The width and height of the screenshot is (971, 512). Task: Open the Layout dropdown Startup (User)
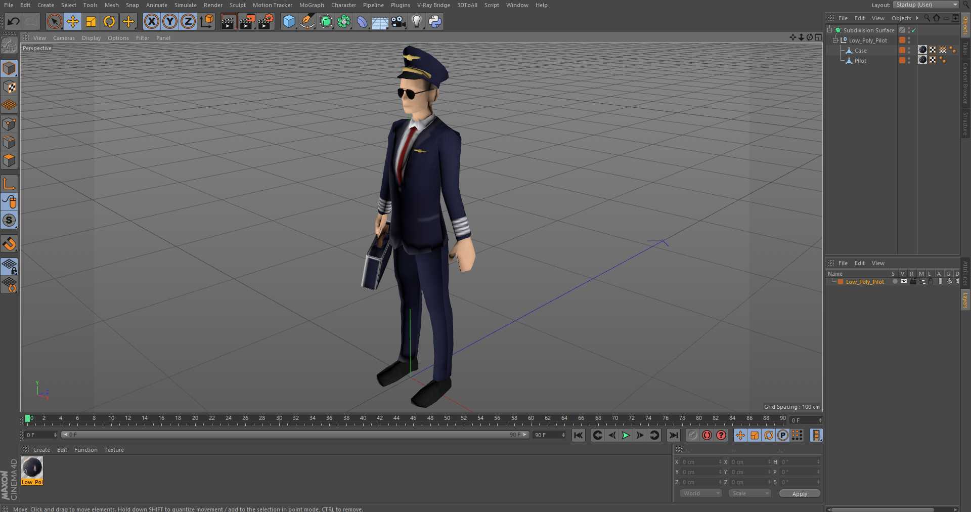(926, 5)
